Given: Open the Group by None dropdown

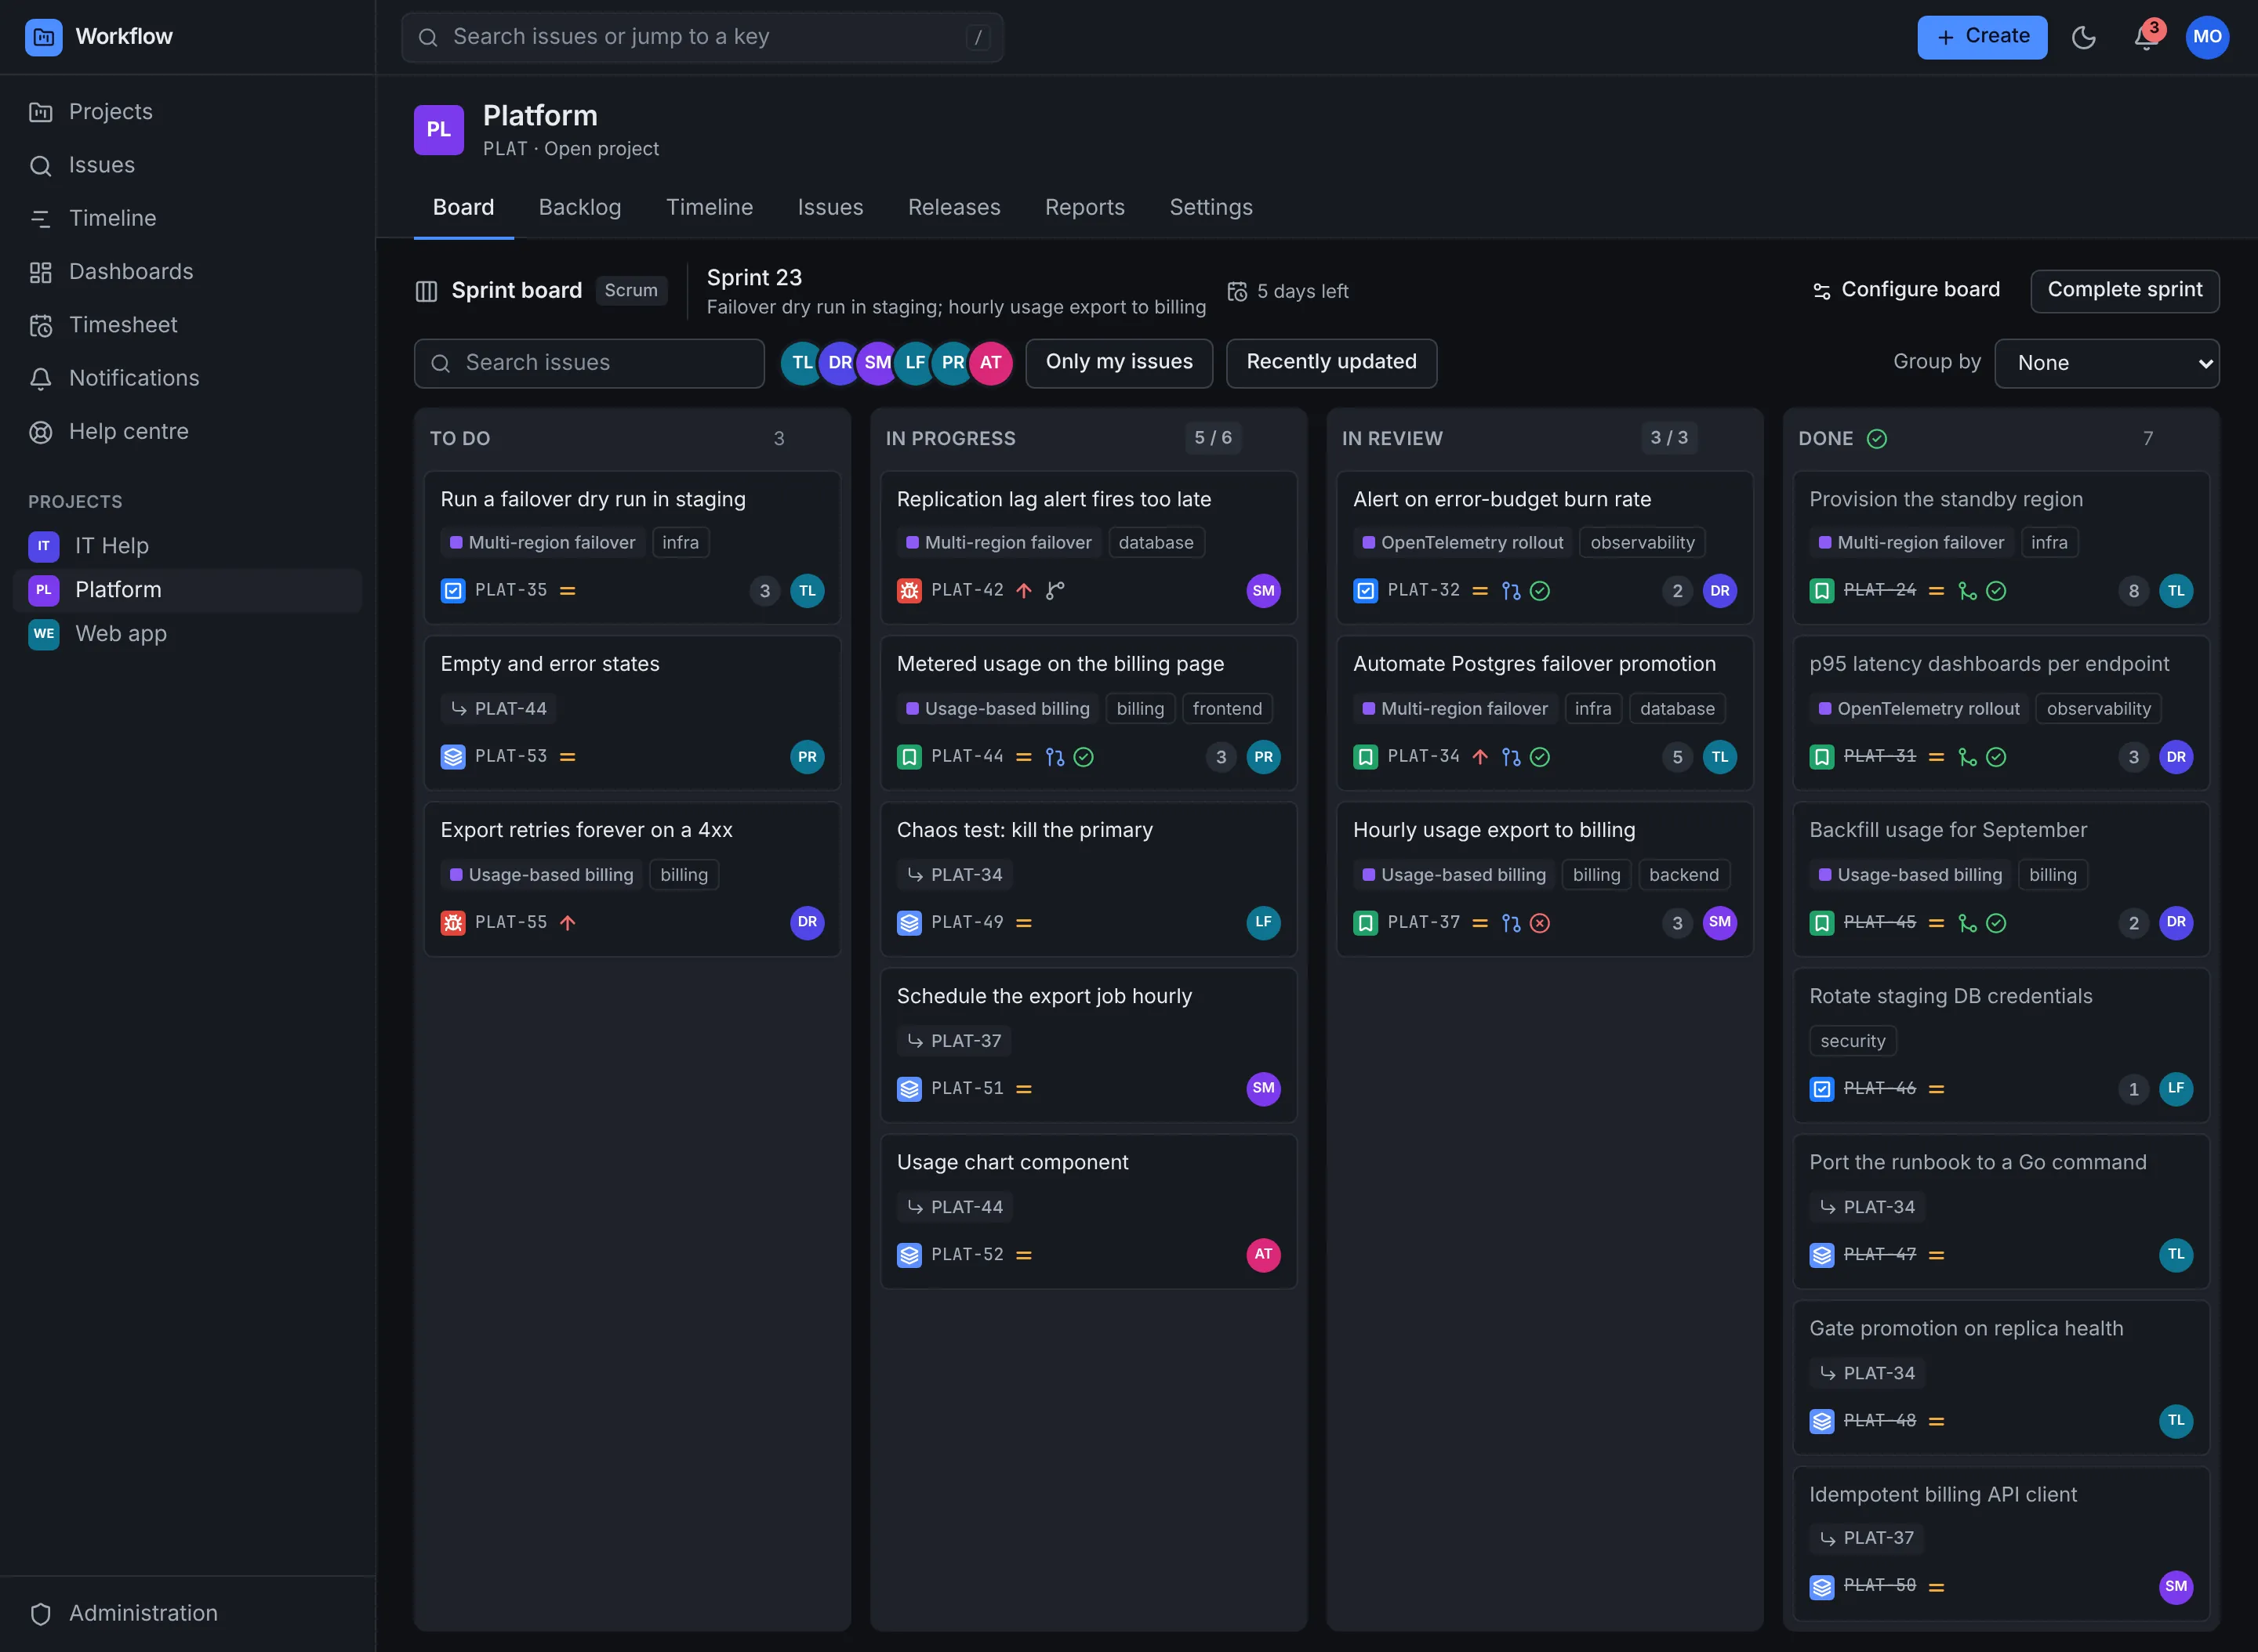Looking at the screenshot, I should [2106, 363].
